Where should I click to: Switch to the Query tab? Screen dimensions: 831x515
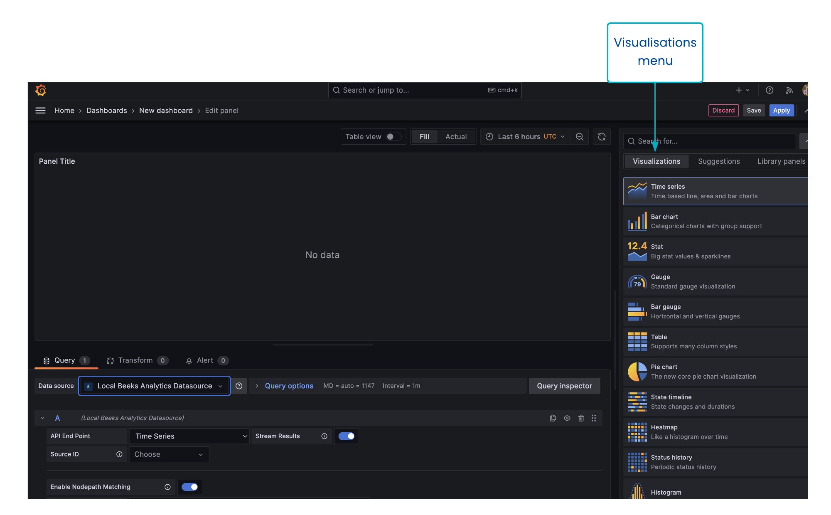66,360
